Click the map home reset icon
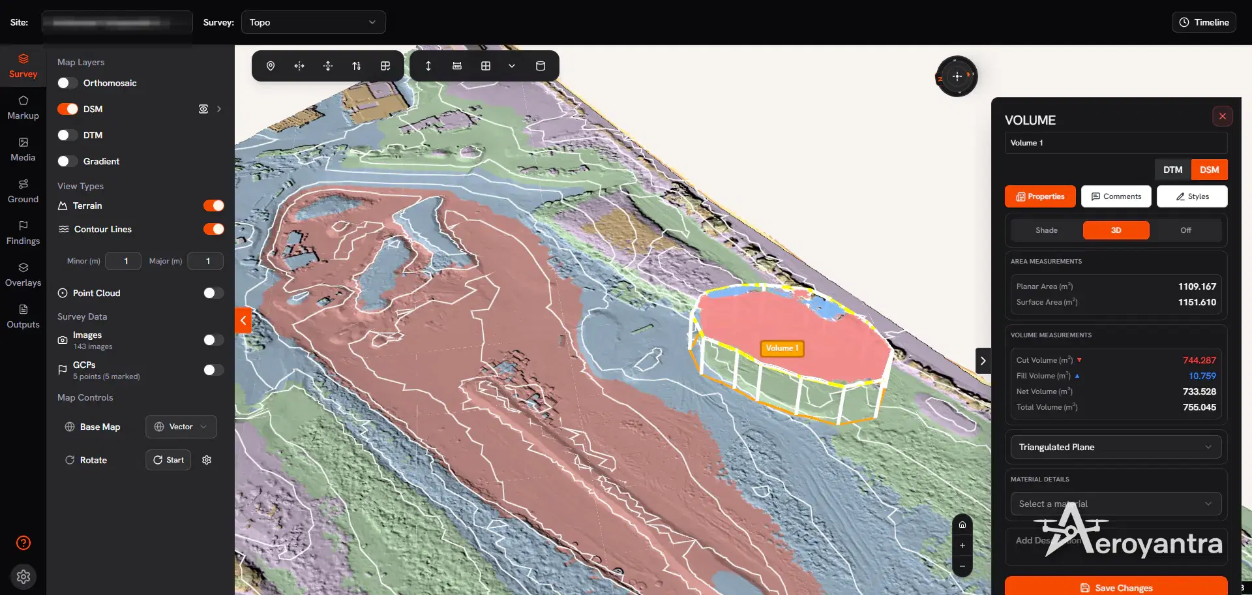 962,525
